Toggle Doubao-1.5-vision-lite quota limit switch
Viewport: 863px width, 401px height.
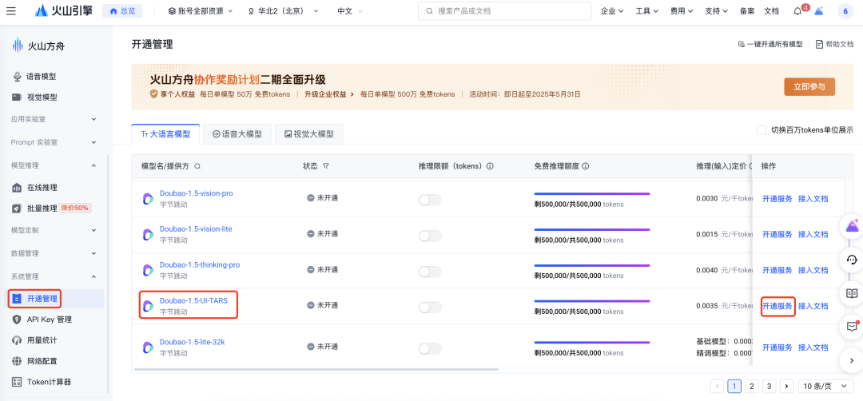pyautogui.click(x=430, y=236)
